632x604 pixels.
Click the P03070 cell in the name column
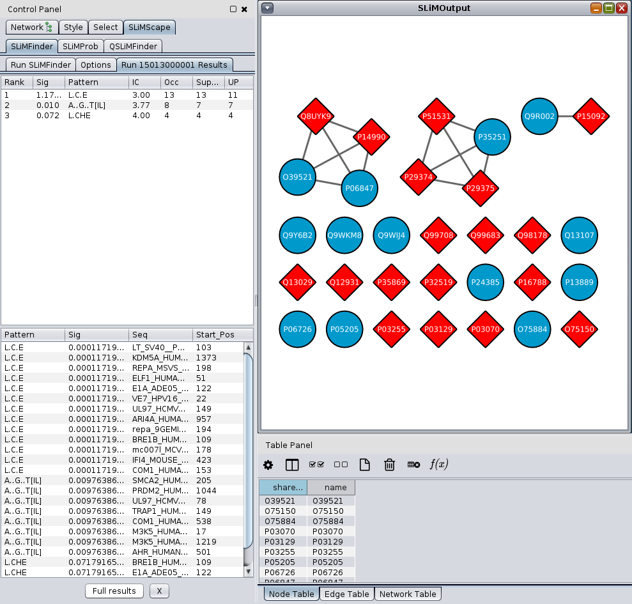(x=331, y=531)
